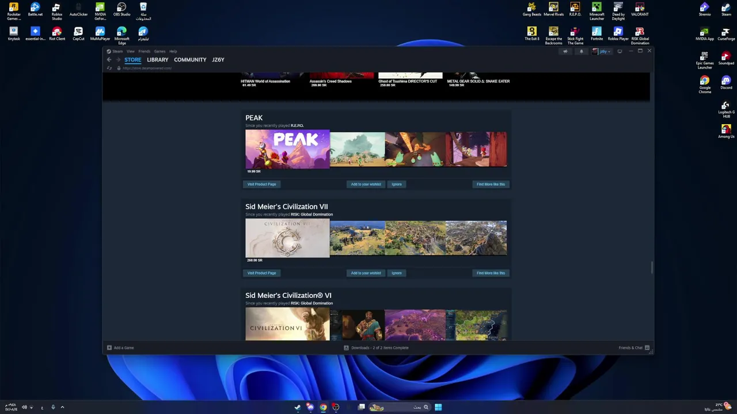Screen dimensions: 737x414
Task: Open the Games menu in Steam
Action: tap(159, 51)
